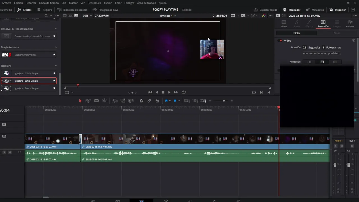Collapse the MagicAnimate category
This screenshot has width=359, height=202.
pos(56,47)
